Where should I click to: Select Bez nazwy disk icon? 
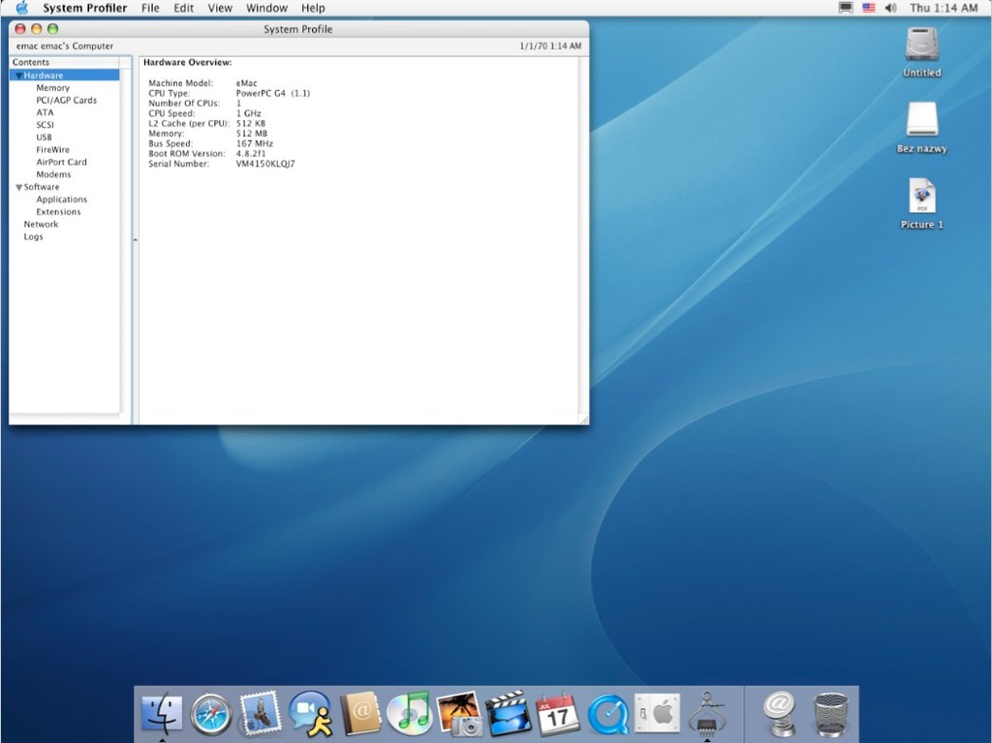pyautogui.click(x=922, y=119)
